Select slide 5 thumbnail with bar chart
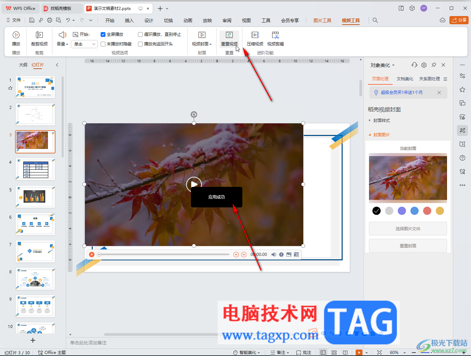Image resolution: width=471 pixels, height=356 pixels. click(x=35, y=197)
